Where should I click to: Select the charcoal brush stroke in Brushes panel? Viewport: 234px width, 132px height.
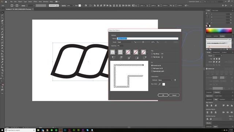(x=219, y=43)
